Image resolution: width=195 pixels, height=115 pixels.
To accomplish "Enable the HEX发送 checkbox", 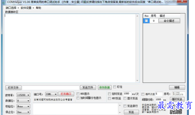I will tap(109, 98).
